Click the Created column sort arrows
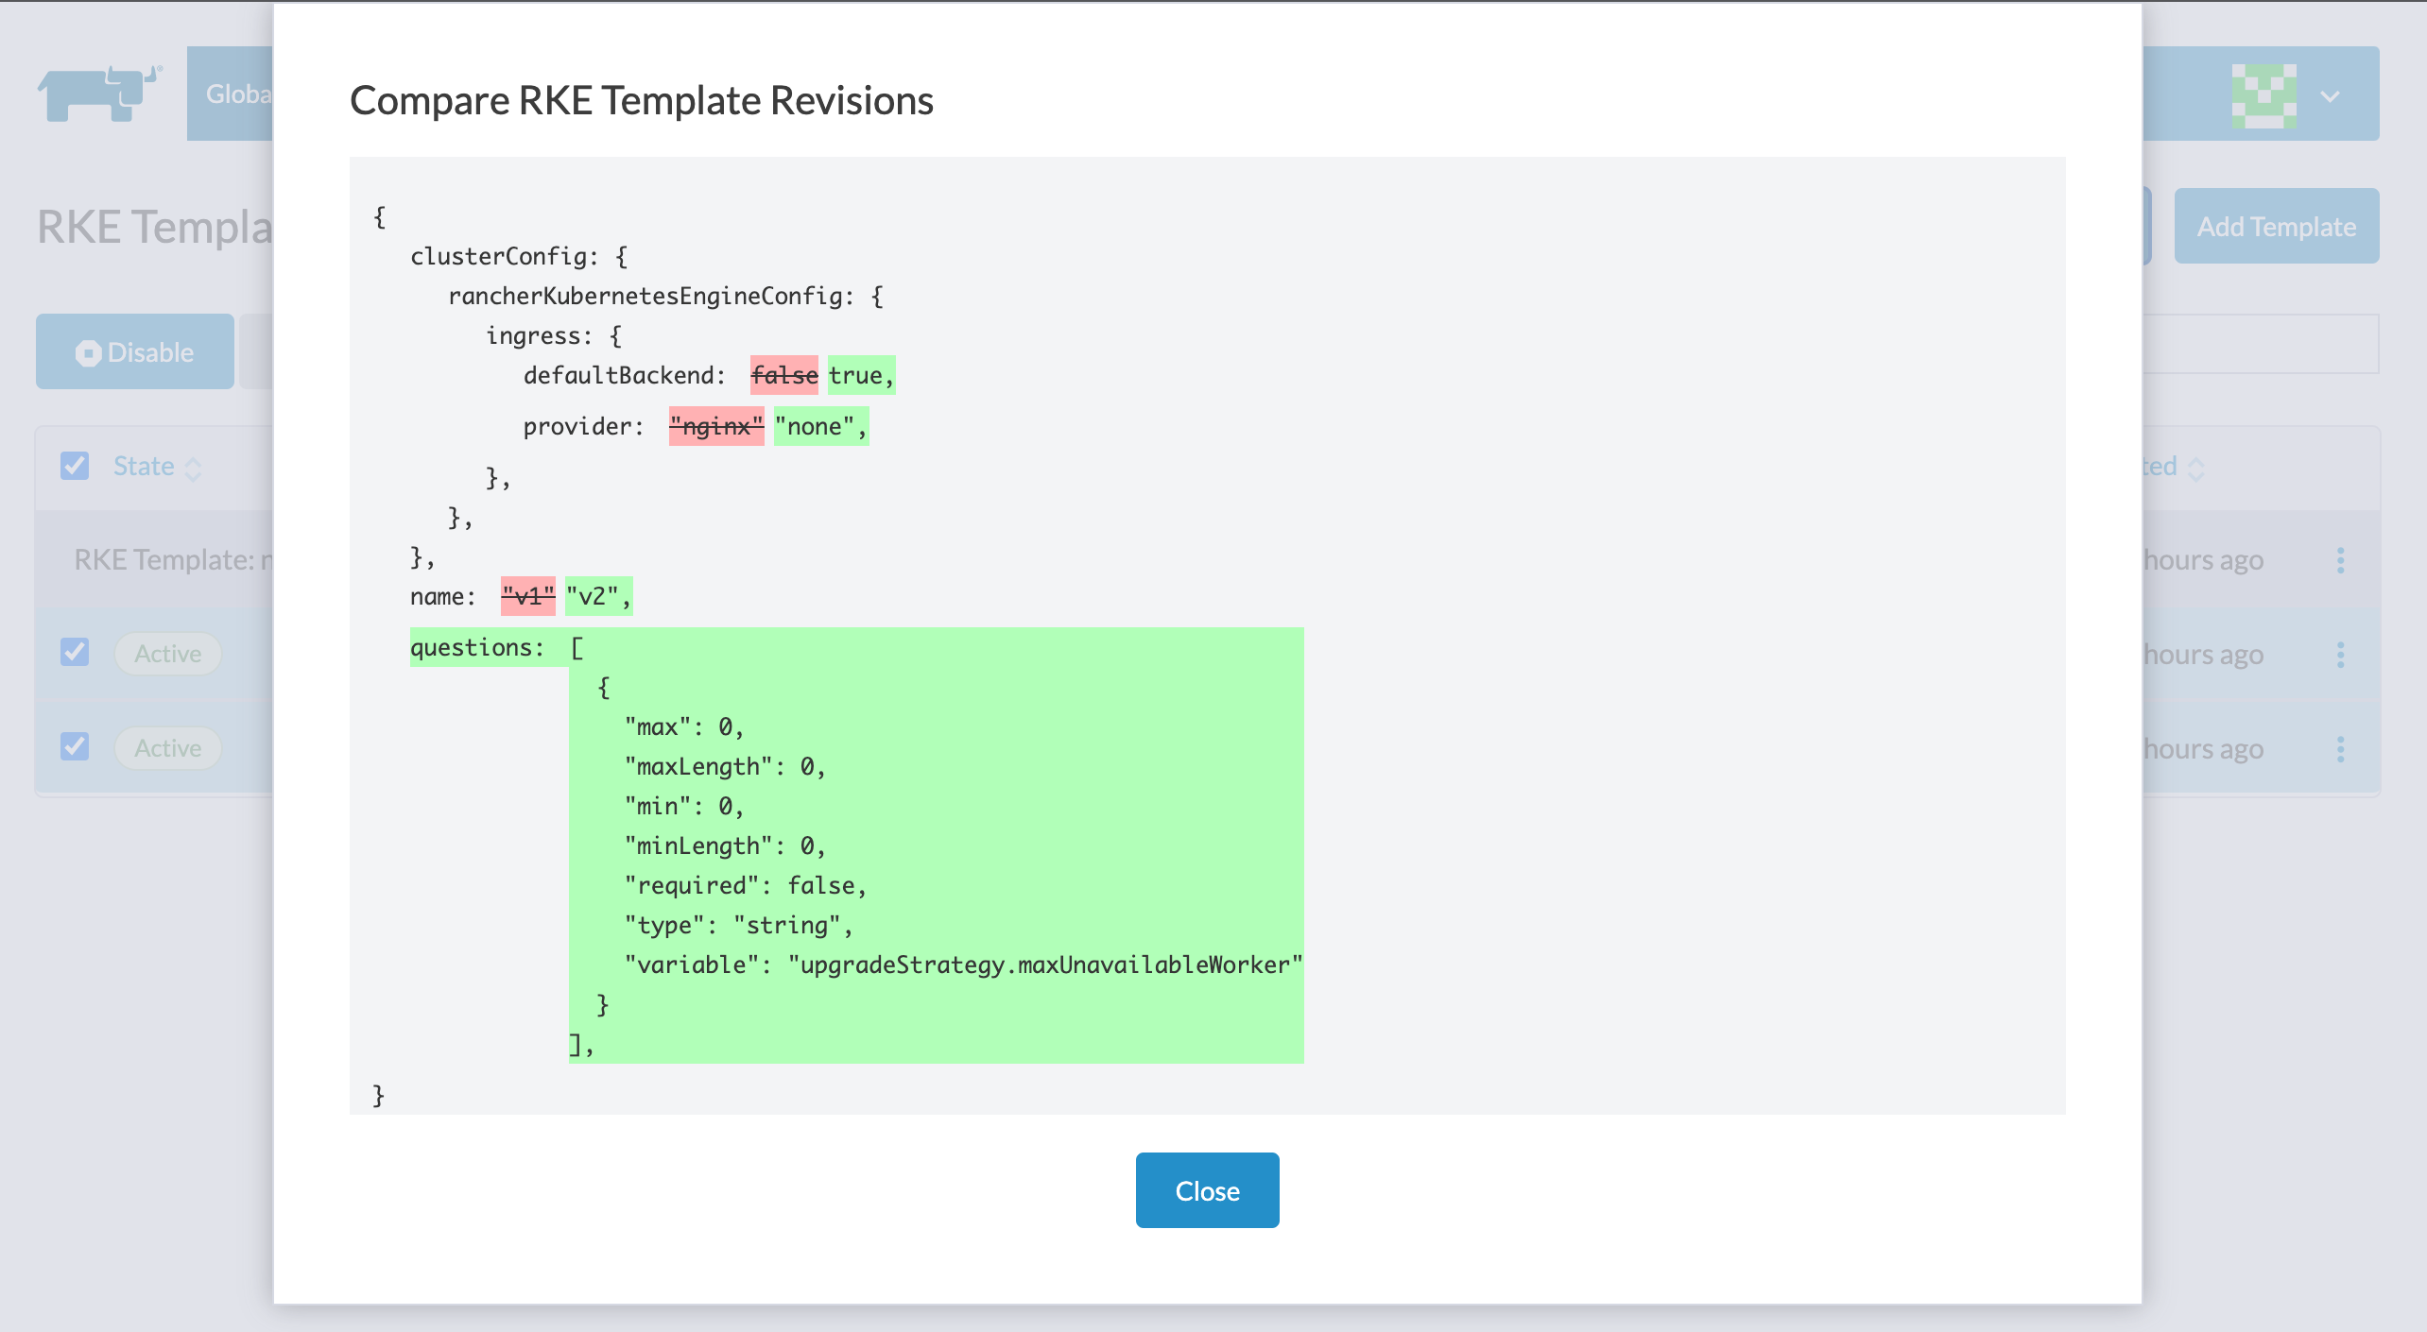The height and width of the screenshot is (1332, 2427). click(2196, 469)
